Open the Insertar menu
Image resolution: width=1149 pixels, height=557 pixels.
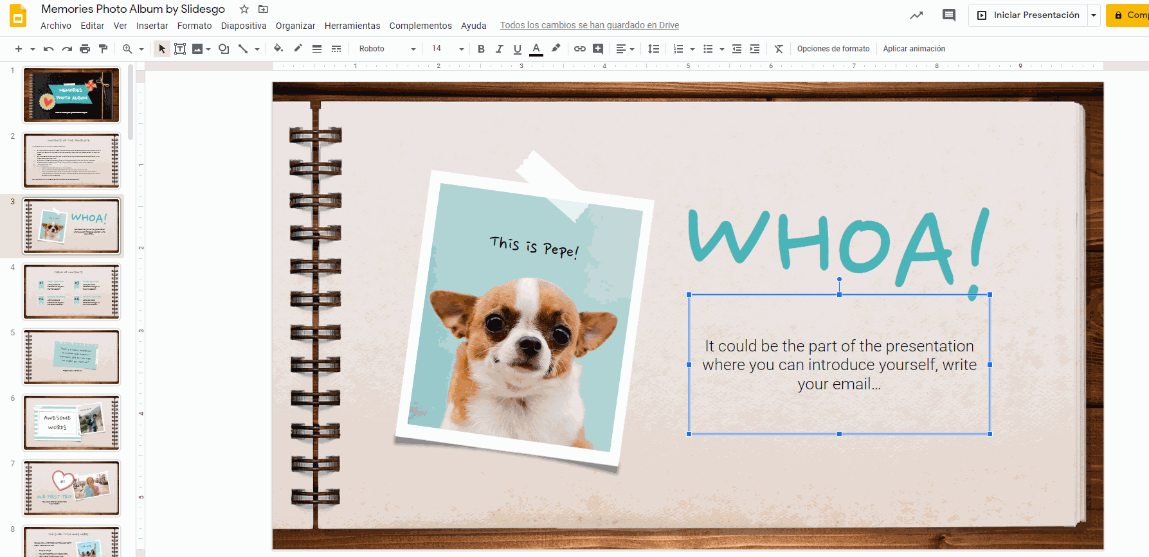[x=152, y=26]
